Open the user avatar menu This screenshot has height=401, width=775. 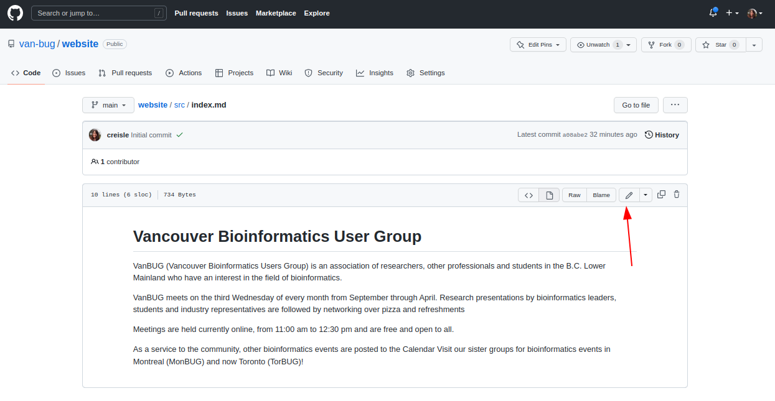[x=754, y=13]
